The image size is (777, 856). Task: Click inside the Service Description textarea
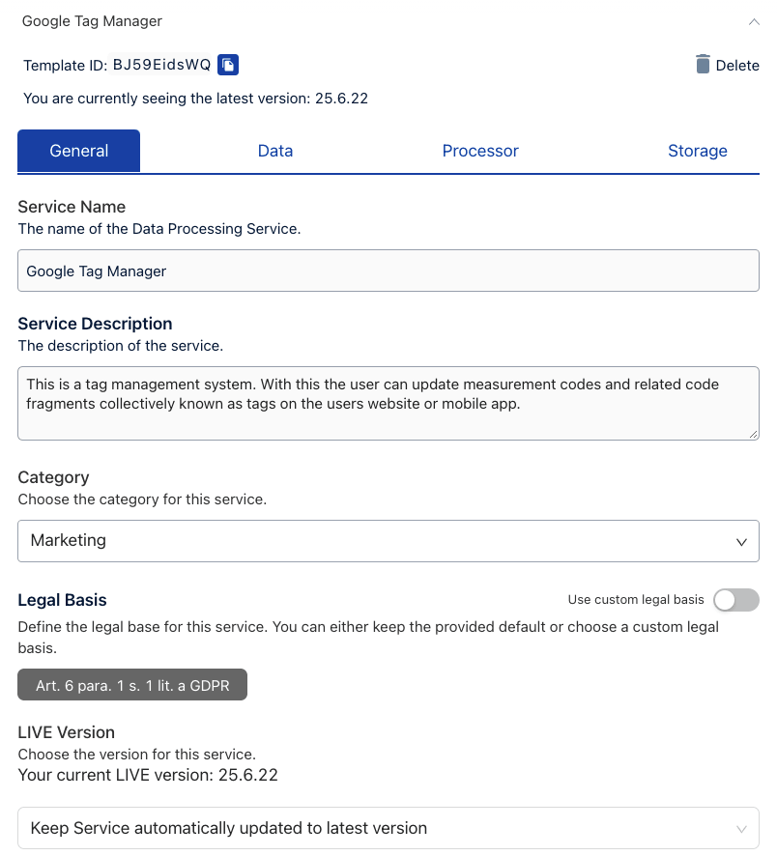pos(387,403)
